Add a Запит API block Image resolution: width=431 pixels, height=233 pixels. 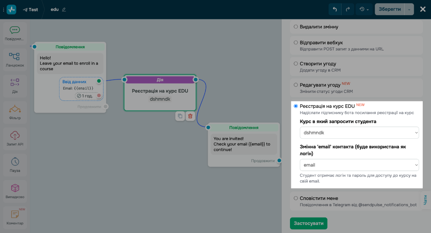(15, 135)
